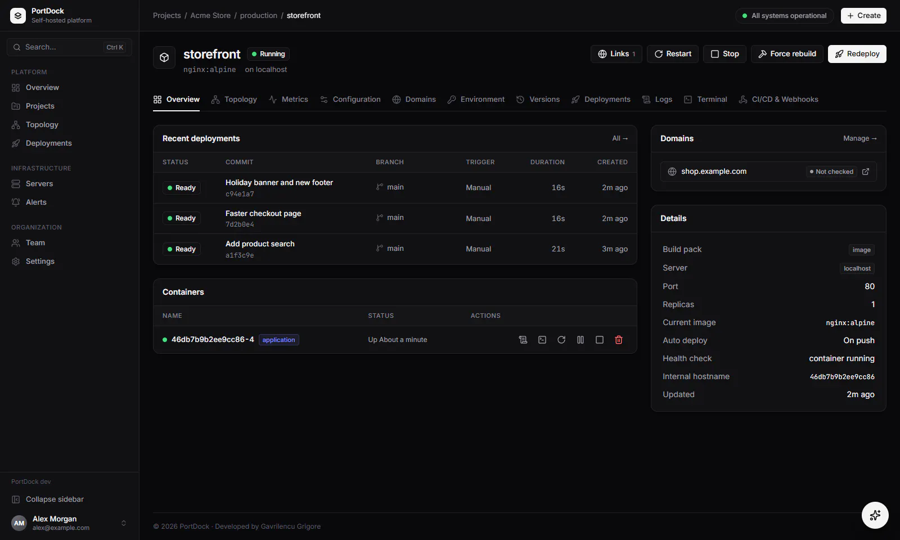Screen dimensions: 900x540
Task: Open Manage domains link
Action: (860, 138)
